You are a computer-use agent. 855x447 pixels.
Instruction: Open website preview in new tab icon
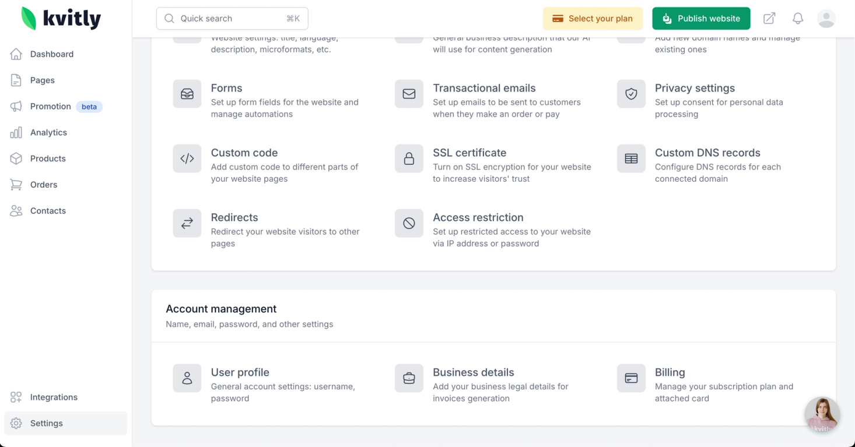[x=769, y=19]
